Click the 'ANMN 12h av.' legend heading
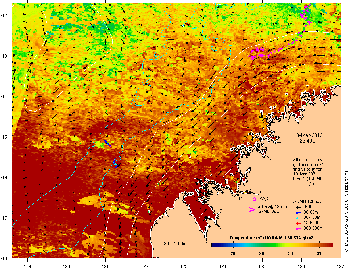 point(307,201)
